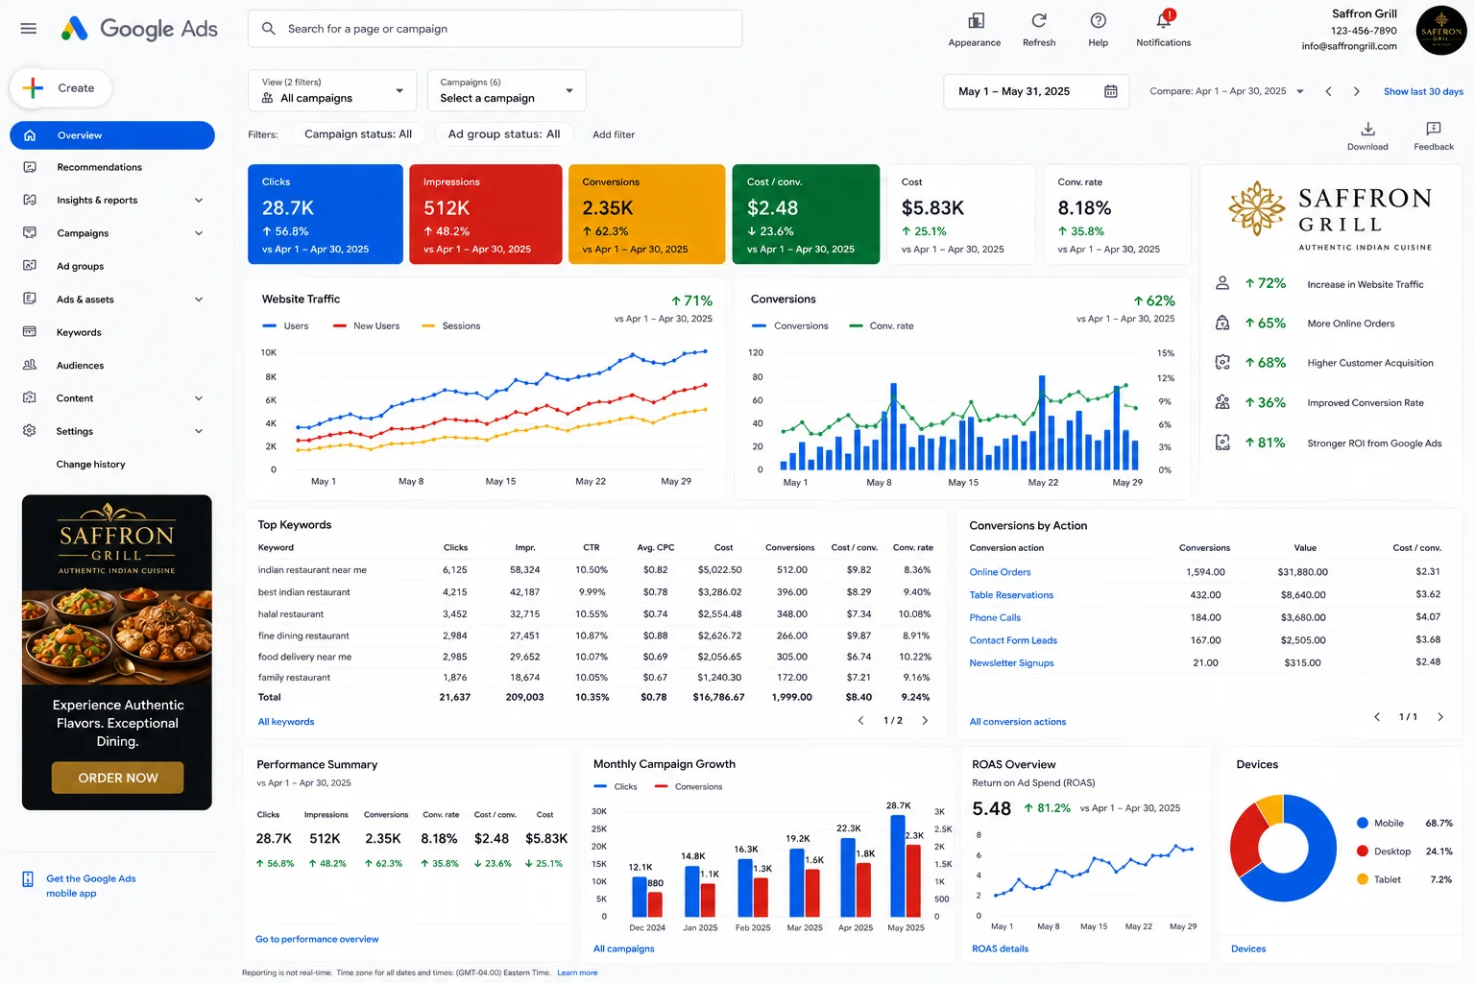Go to previous date period arrow
Screen dimensions: 1475x983
(1328, 91)
